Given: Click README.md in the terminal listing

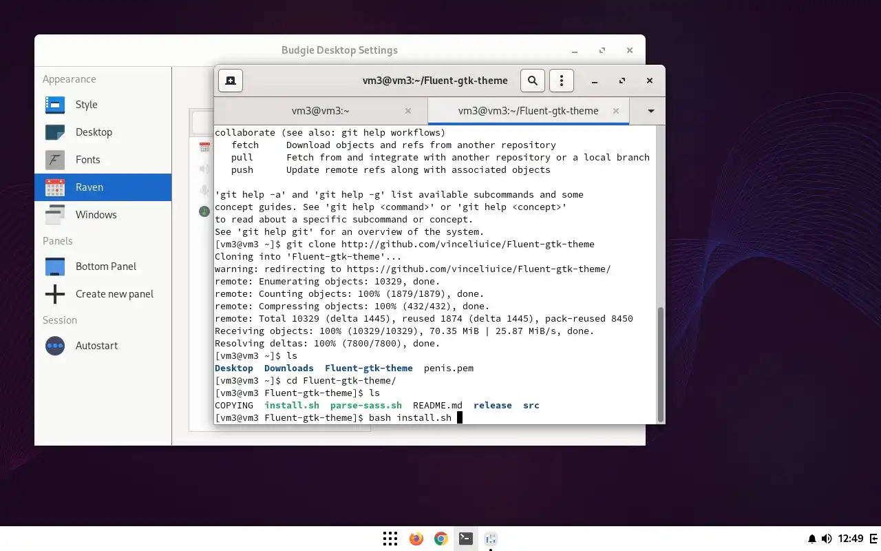Looking at the screenshot, I should [x=438, y=405].
